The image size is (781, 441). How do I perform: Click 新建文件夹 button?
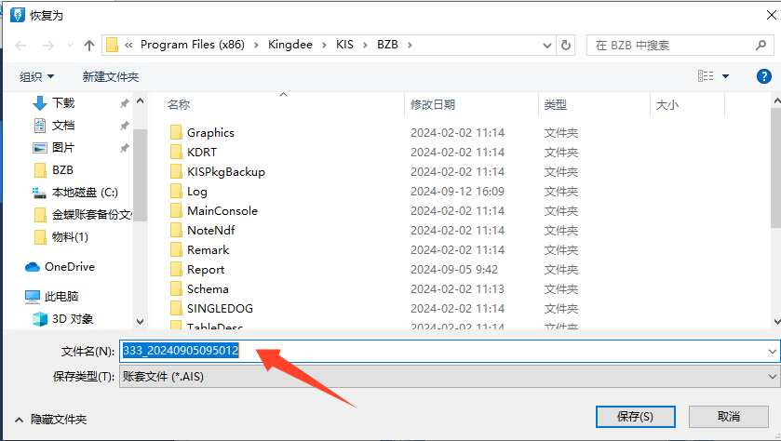tap(111, 76)
